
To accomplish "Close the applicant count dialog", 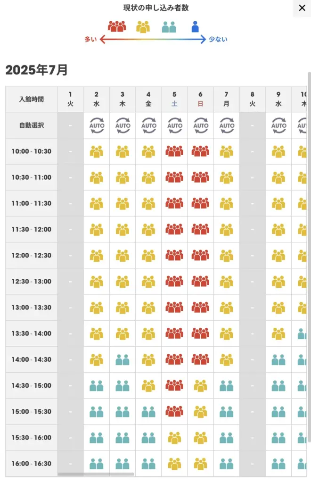I will [302, 8].
